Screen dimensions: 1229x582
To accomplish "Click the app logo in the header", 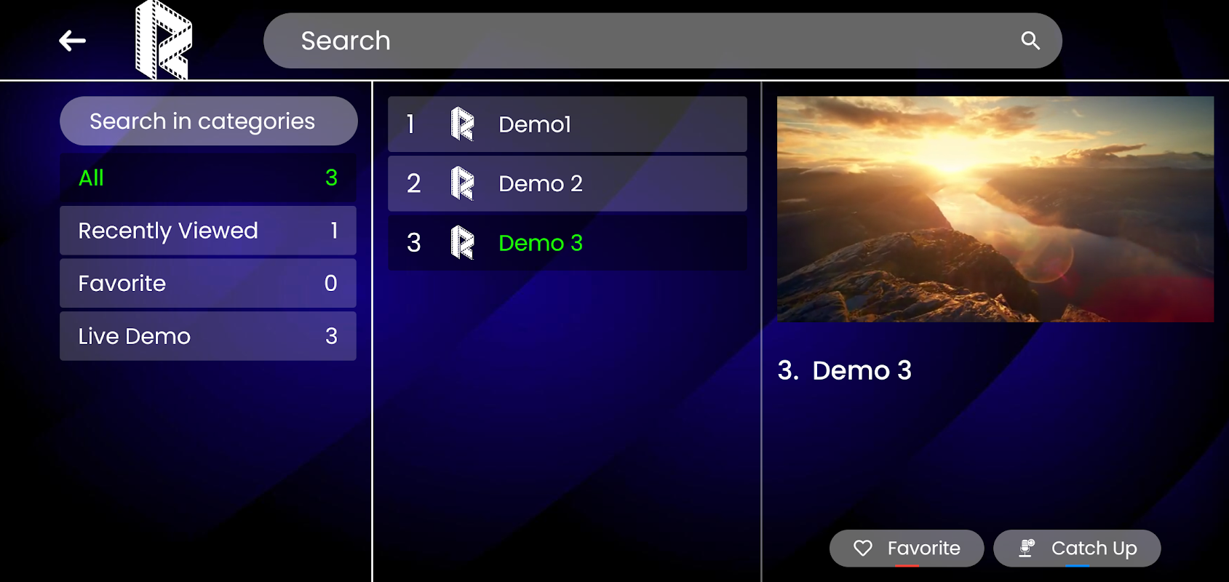I will pyautogui.click(x=164, y=40).
